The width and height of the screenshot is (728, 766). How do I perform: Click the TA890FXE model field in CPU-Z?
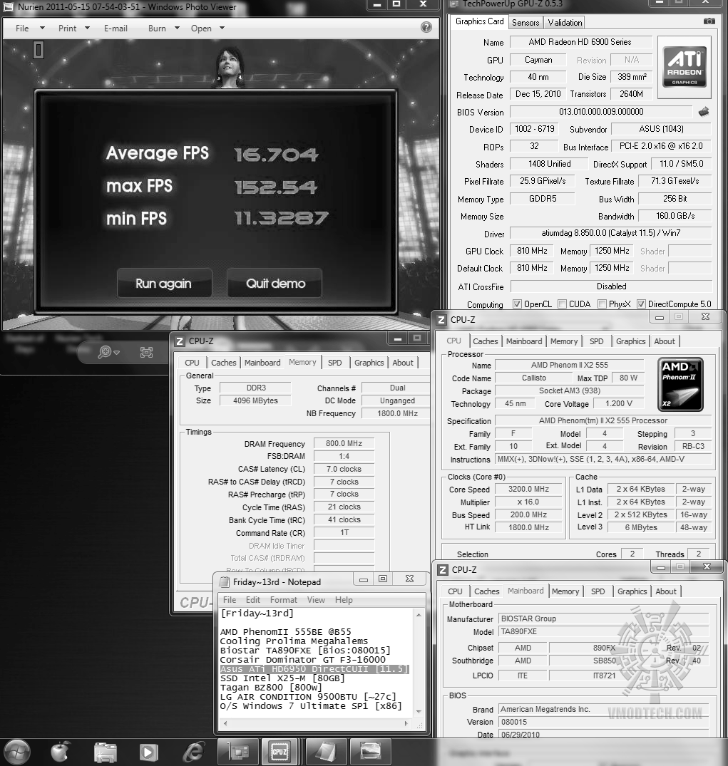[603, 631]
